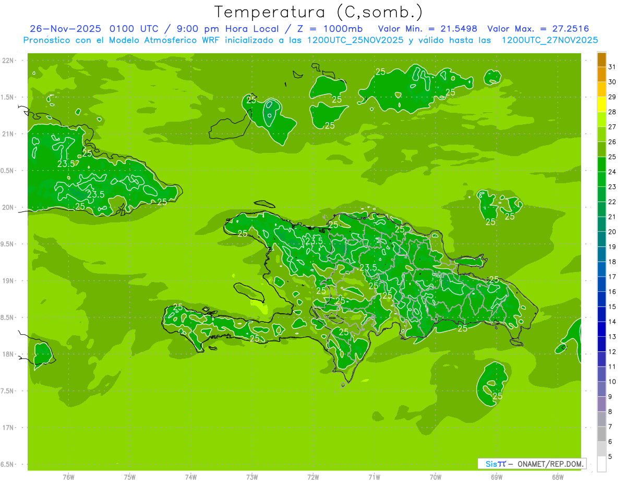Screen dimensions: 626x484
Task: Click the purple scale swatch between 9 and 10
Action: [x=601, y=389]
